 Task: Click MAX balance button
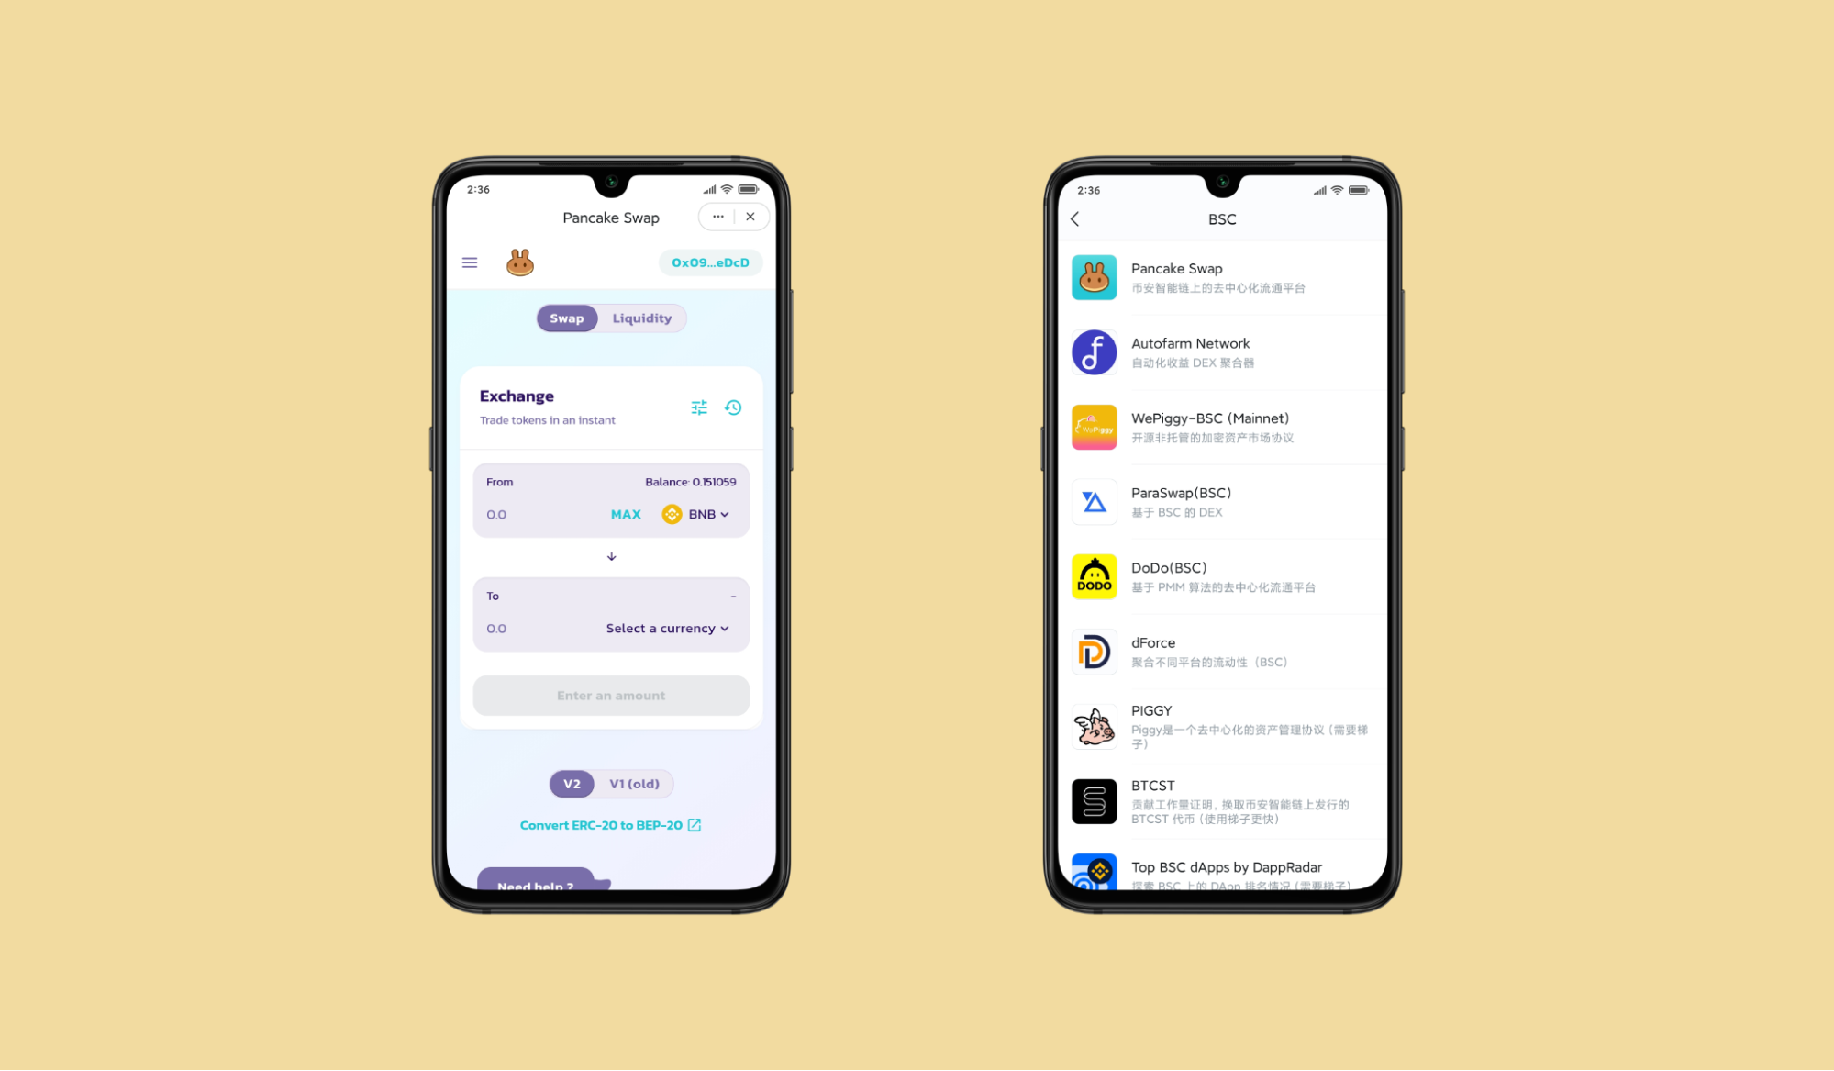tap(627, 512)
